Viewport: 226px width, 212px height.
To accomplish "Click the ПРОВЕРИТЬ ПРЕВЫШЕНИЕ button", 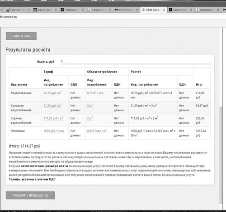I will click(x=30, y=195).
